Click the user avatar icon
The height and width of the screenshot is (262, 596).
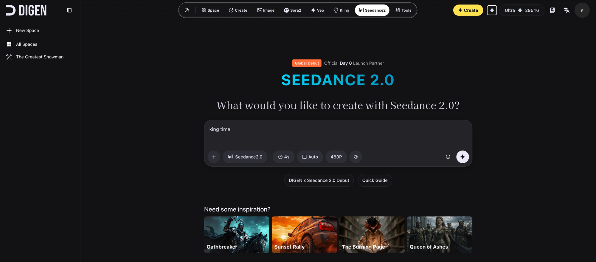coord(582,10)
